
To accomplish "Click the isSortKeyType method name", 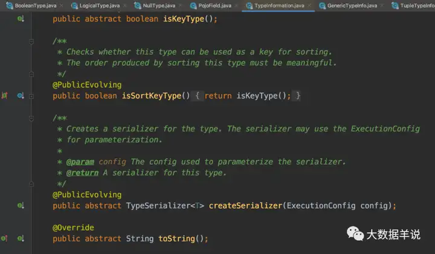I will click(152, 96).
